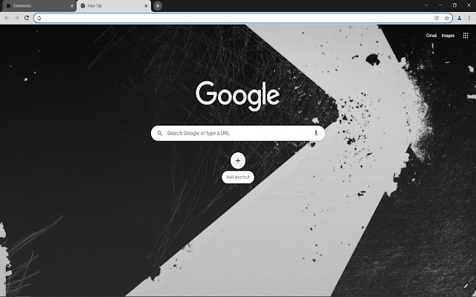The width and height of the screenshot is (476, 297).
Task: Switch to the Extensions tab
Action: (x=39, y=6)
